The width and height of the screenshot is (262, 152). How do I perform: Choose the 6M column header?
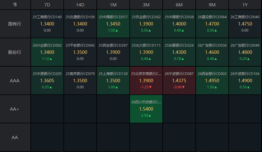pos(179,5)
